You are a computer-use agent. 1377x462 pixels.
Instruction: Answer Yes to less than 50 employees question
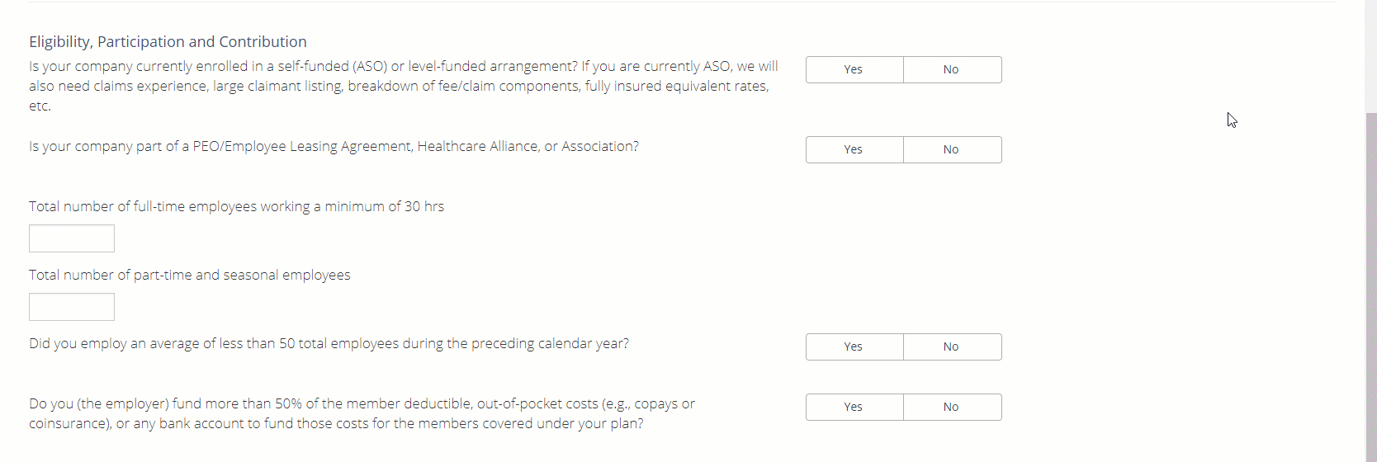(854, 347)
